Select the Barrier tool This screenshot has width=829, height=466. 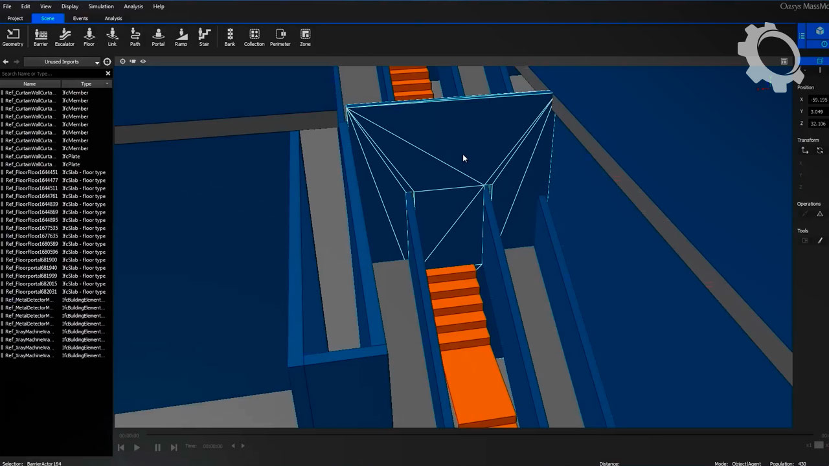tap(40, 38)
